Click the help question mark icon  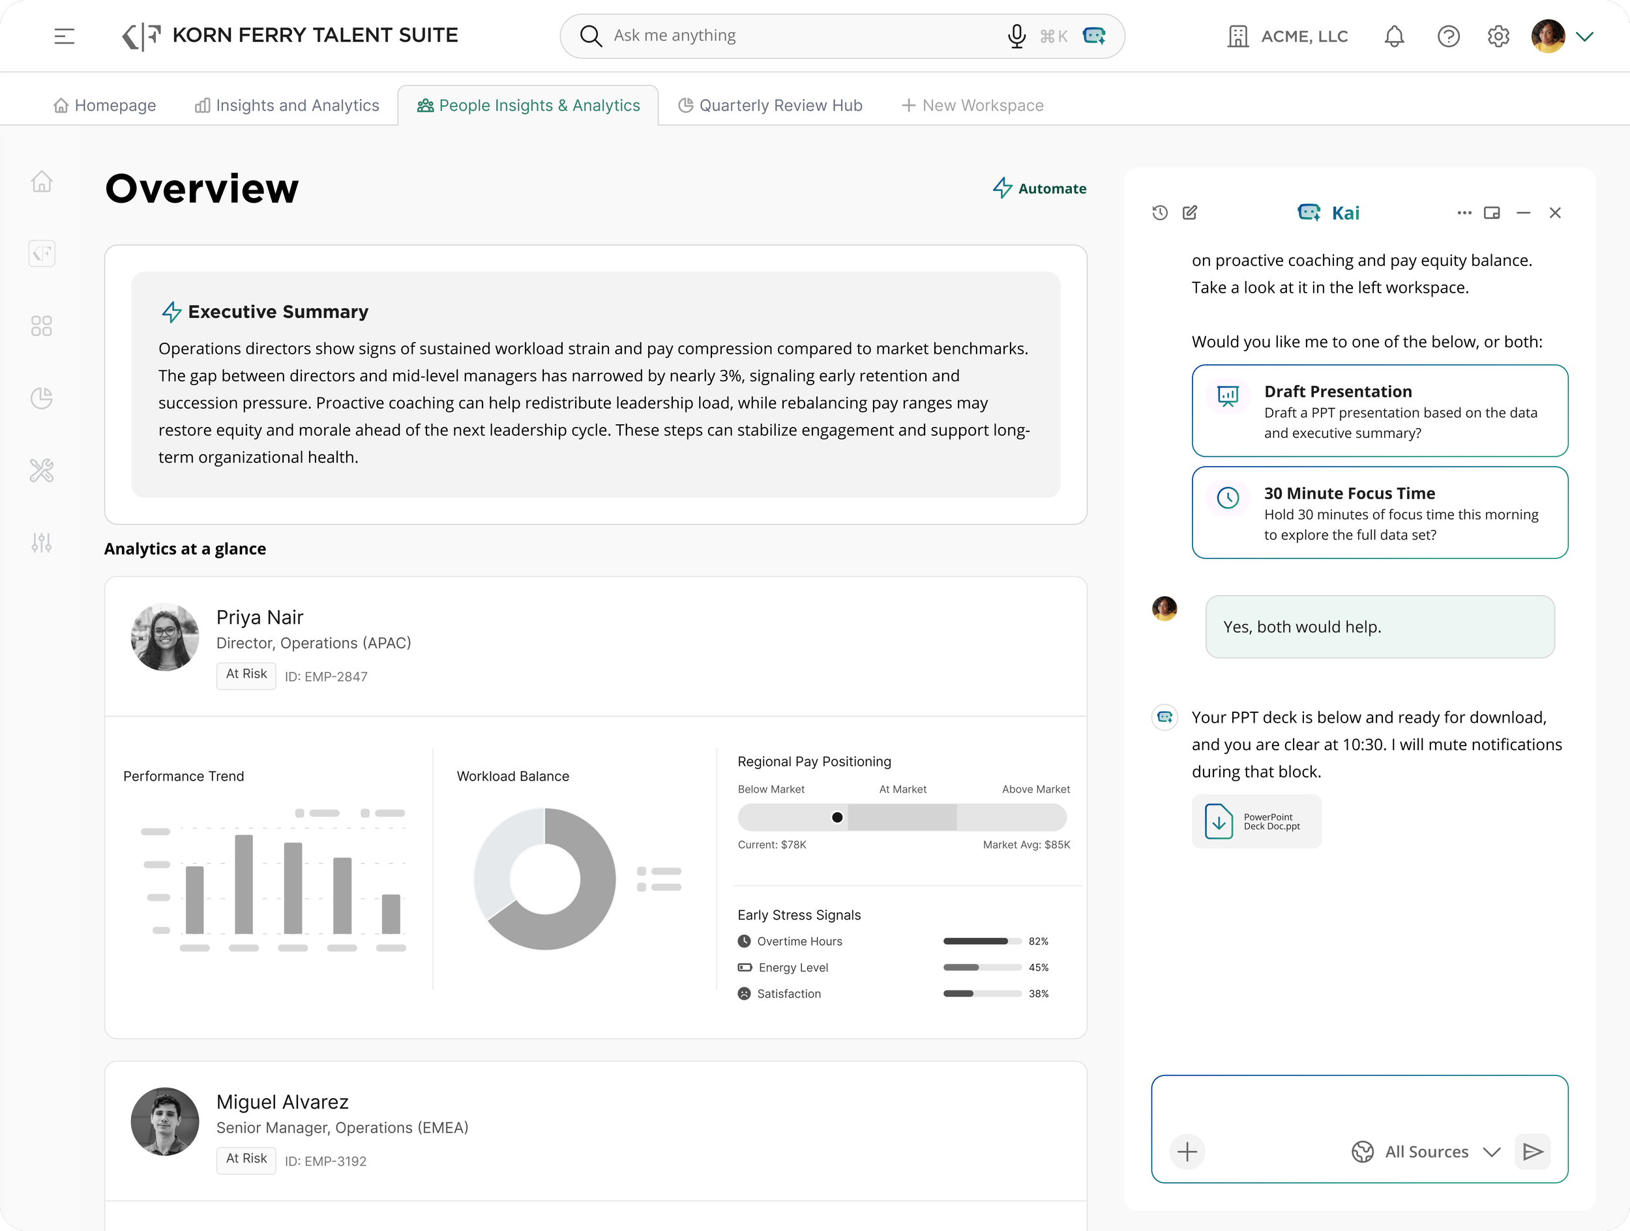pos(1448,36)
